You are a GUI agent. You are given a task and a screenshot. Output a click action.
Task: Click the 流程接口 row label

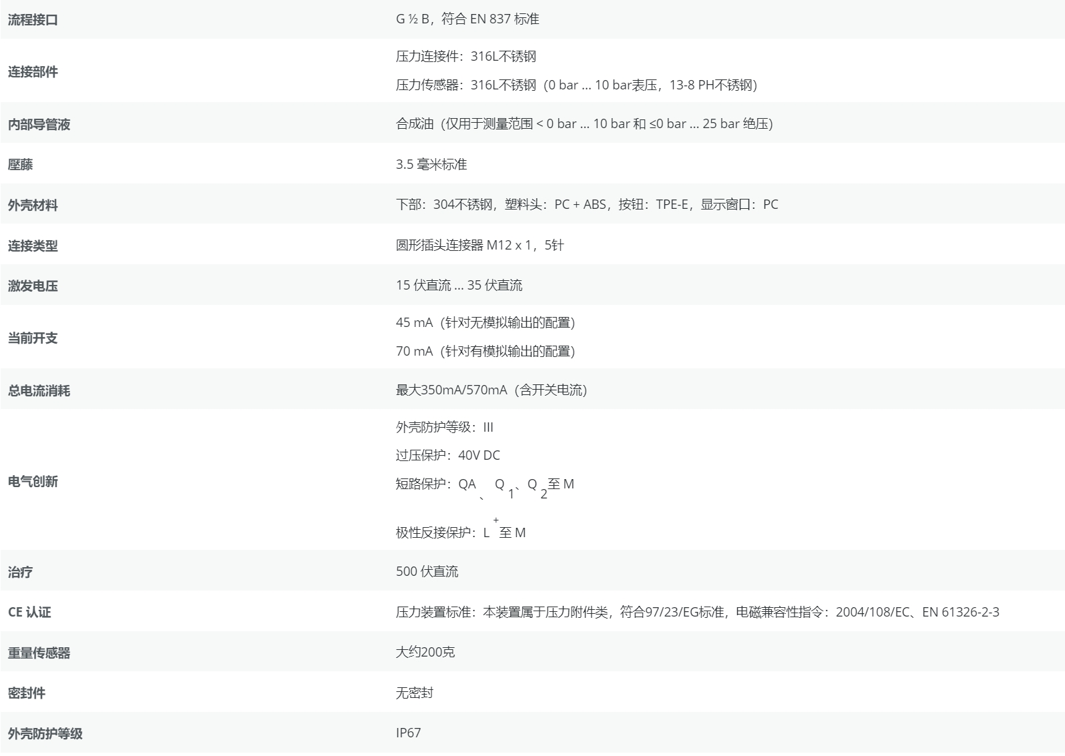33,20
